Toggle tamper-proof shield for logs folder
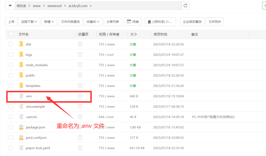The image size is (266, 156). click(80, 55)
